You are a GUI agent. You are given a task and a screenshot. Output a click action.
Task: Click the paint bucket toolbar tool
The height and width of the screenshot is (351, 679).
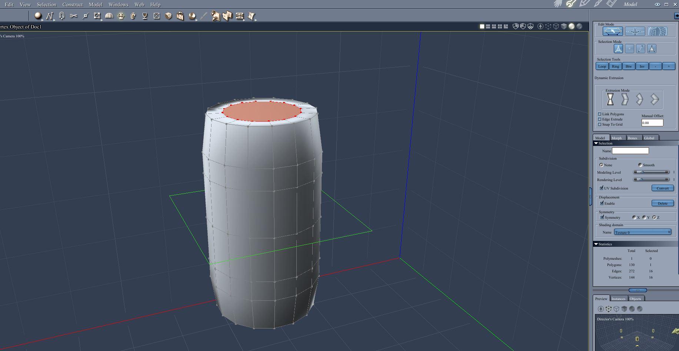[x=180, y=16]
